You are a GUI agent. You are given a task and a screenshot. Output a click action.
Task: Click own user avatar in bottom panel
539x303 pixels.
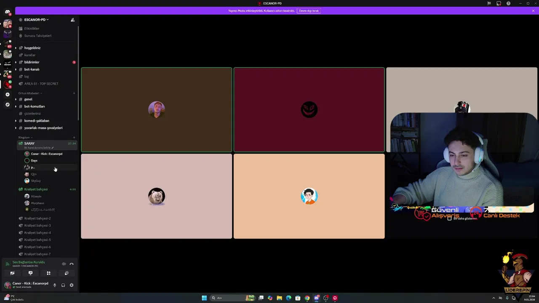[7, 285]
